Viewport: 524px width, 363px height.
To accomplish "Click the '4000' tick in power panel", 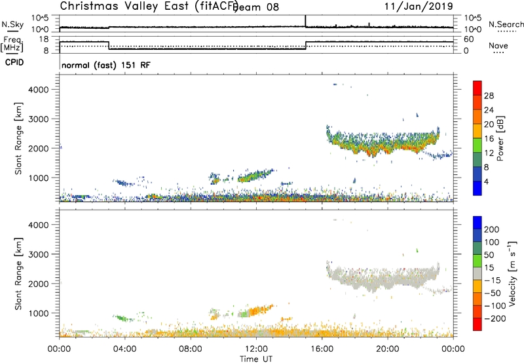I will click(39, 90).
